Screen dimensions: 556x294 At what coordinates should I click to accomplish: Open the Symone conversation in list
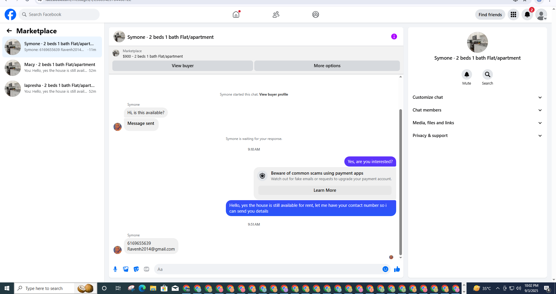(x=52, y=47)
